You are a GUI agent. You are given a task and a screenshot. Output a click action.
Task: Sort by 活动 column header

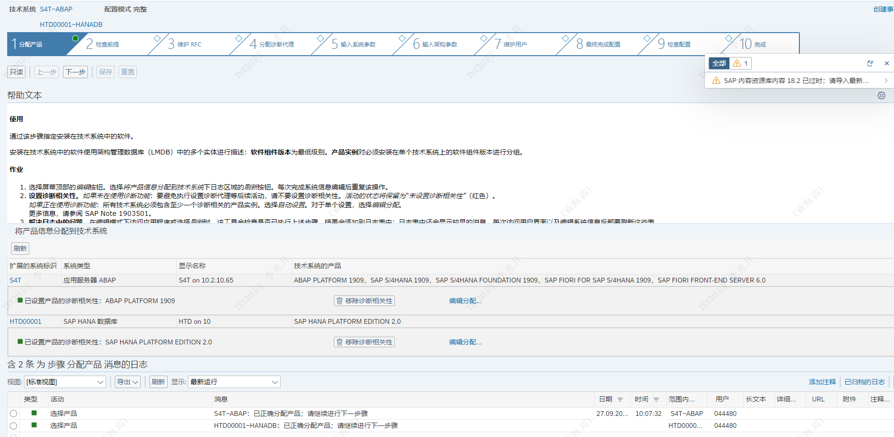coord(57,399)
